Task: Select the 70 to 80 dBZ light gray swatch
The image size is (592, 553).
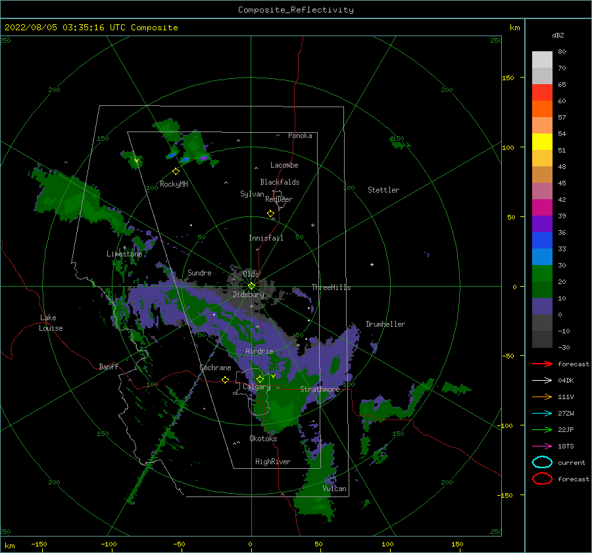Action: point(542,60)
